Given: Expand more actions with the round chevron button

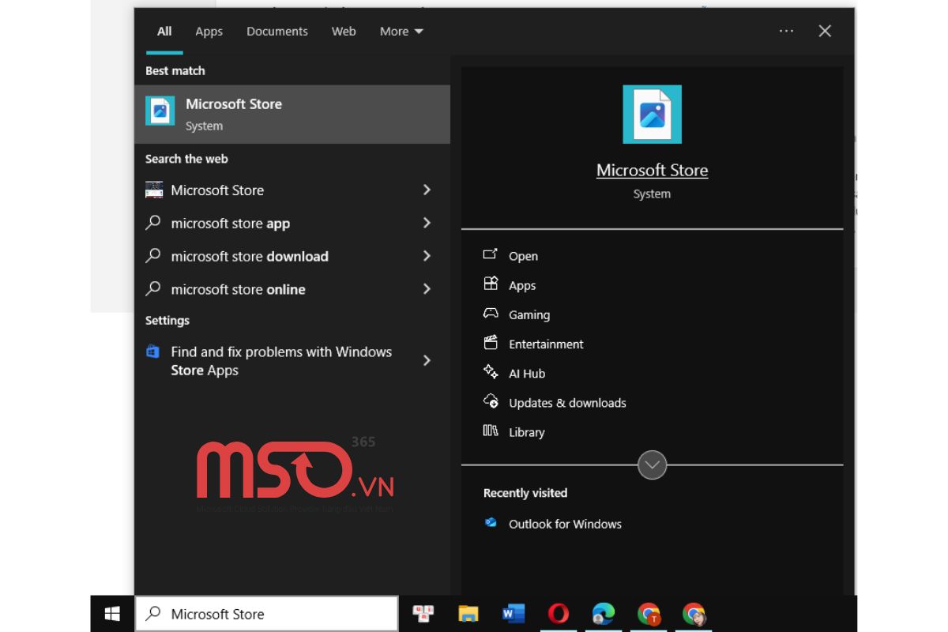Looking at the screenshot, I should tap(652, 465).
